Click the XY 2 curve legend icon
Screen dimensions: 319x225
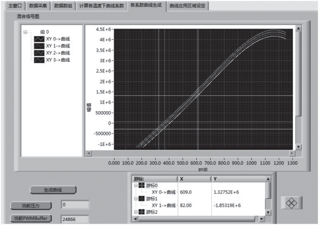coord(39,53)
